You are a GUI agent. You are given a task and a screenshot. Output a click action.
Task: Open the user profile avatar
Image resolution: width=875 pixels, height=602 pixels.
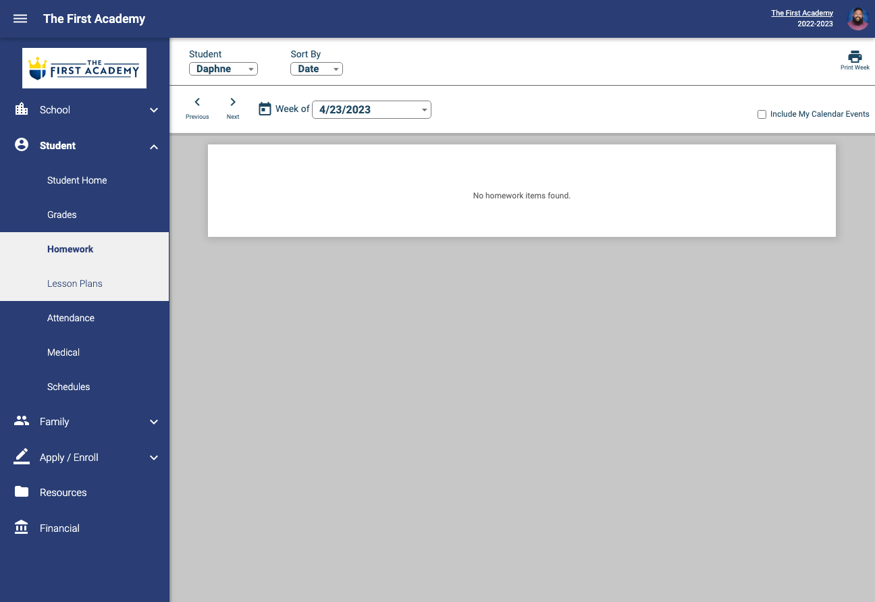click(857, 19)
